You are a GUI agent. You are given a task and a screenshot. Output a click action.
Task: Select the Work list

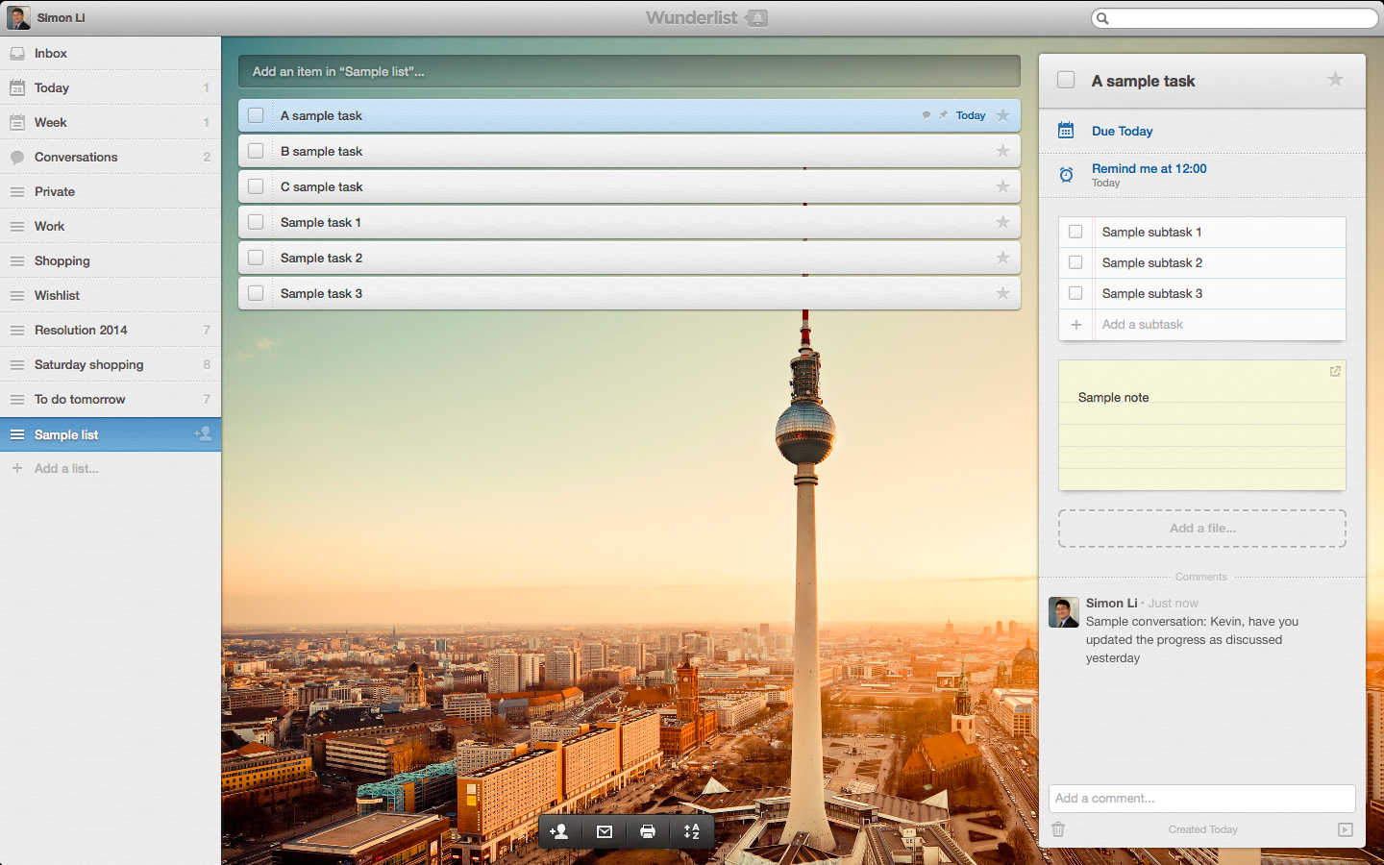[111, 227]
